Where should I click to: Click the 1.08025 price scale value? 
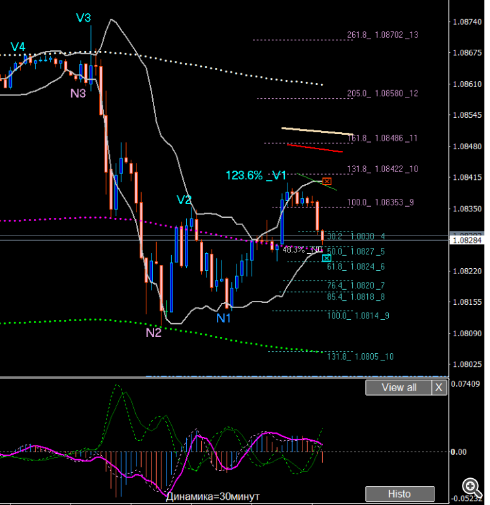pos(467,364)
